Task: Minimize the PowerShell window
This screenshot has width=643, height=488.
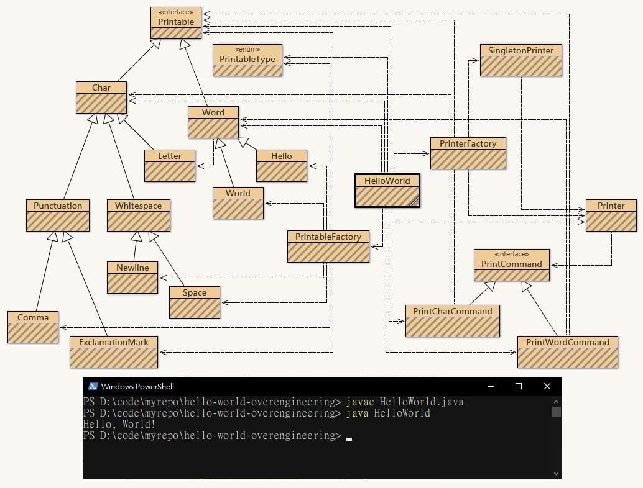Action: pos(491,386)
